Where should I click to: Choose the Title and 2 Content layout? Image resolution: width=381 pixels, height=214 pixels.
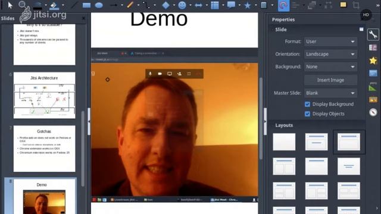(284, 166)
